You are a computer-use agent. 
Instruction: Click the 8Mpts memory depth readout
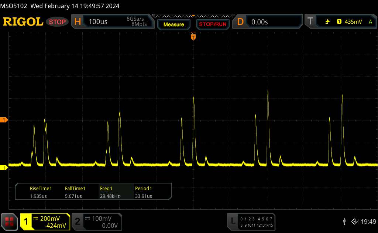coord(139,24)
